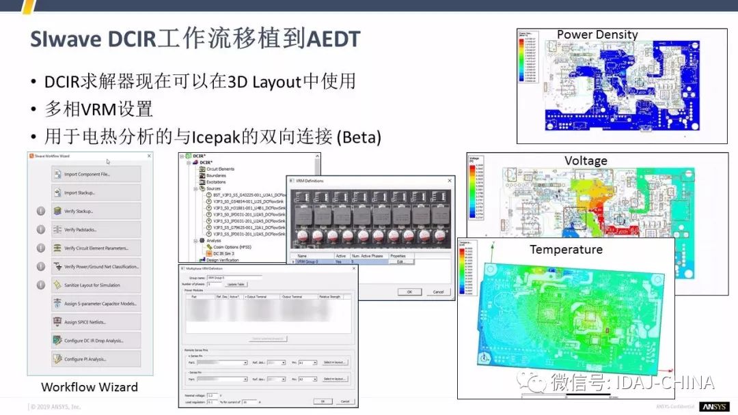Click the Temperature color scale legend

[468, 268]
